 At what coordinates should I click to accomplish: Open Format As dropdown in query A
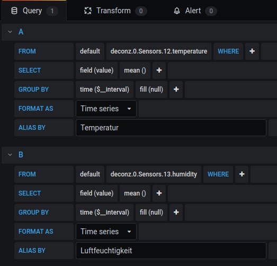coord(106,109)
